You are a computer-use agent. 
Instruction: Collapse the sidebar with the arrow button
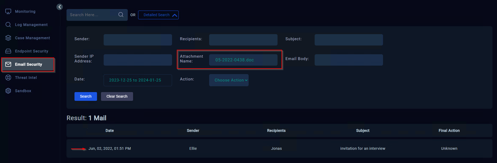point(60,7)
